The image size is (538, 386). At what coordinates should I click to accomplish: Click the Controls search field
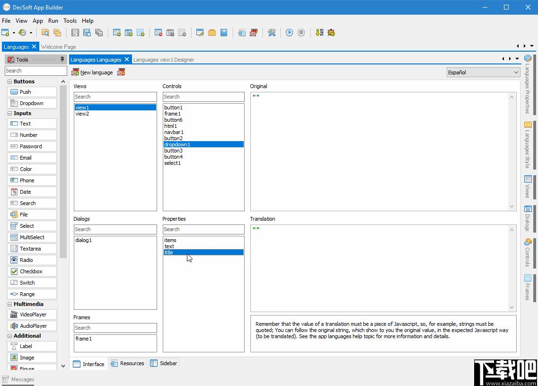point(203,97)
